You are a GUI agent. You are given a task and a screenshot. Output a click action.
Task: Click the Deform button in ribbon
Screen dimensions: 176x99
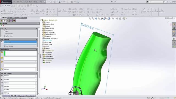coord(136,15)
